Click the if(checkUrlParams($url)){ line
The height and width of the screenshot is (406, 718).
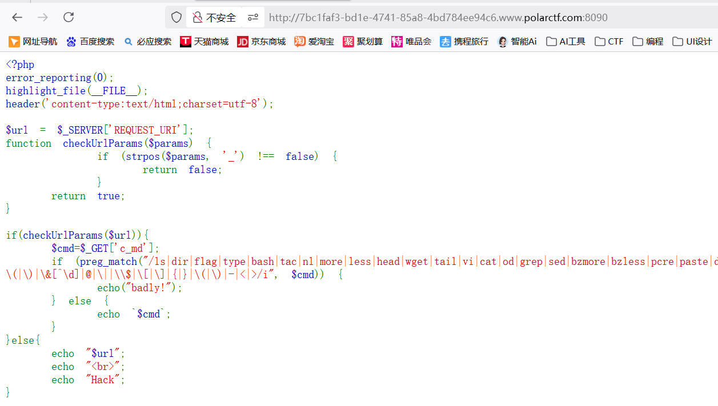click(x=77, y=235)
